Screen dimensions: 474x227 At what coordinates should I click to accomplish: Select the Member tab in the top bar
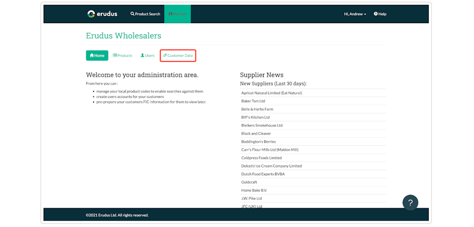tap(177, 14)
